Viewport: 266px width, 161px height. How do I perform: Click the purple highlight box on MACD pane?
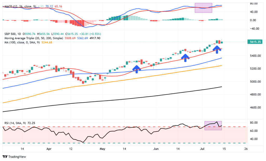click(x=203, y=8)
